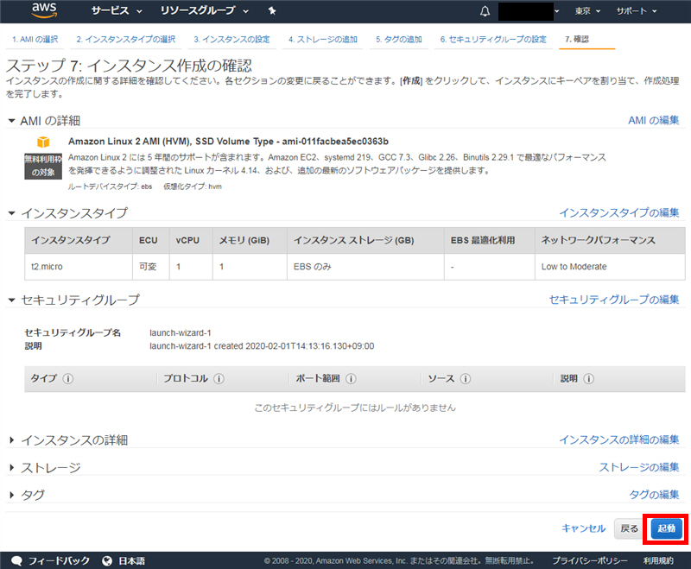Click the globe language icon
Image resolution: width=691 pixels, height=569 pixels.
106,560
